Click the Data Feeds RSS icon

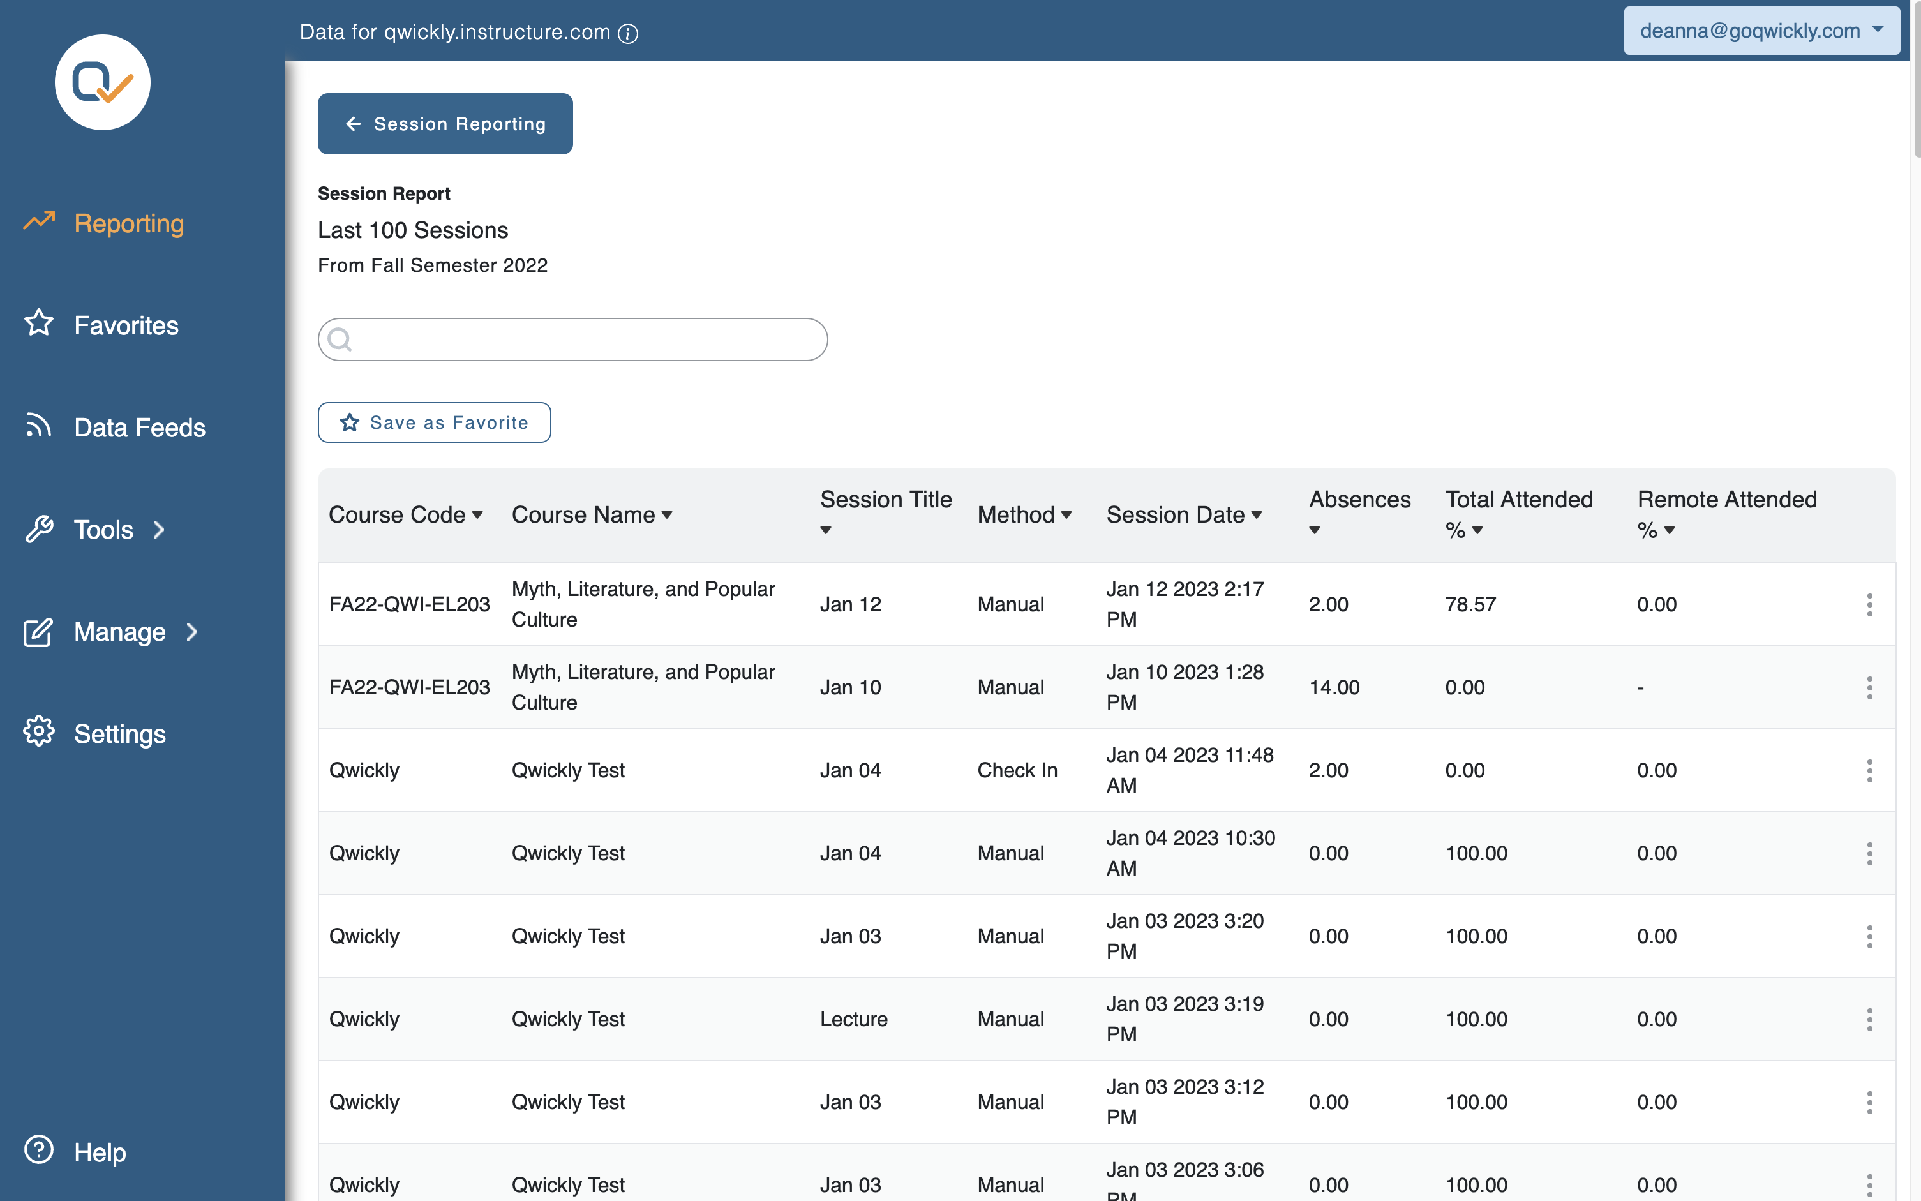coord(39,426)
